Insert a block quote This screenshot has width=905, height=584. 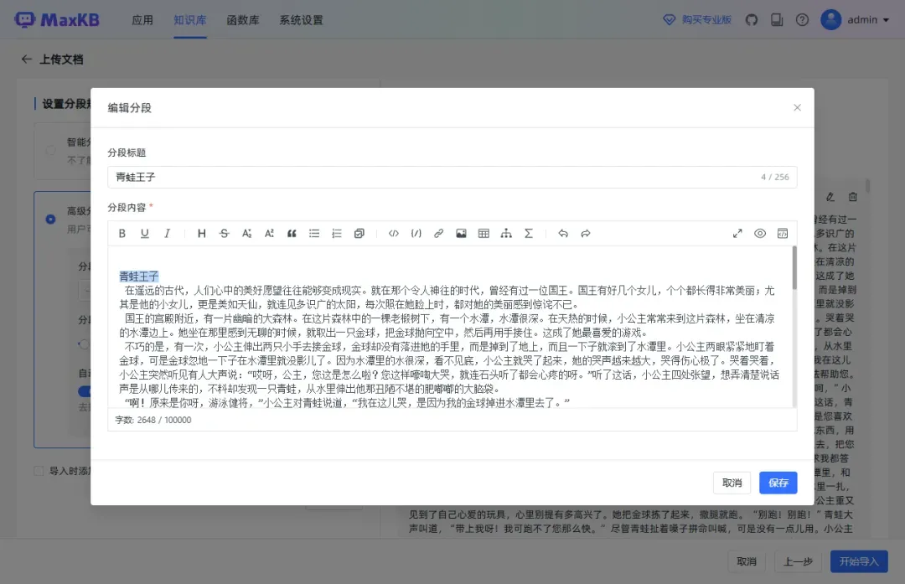292,233
